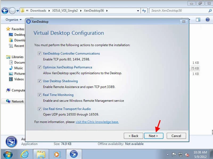The image size is (213, 159).
Task: Click the Search XenDesktop56 field
Action: (179, 11)
